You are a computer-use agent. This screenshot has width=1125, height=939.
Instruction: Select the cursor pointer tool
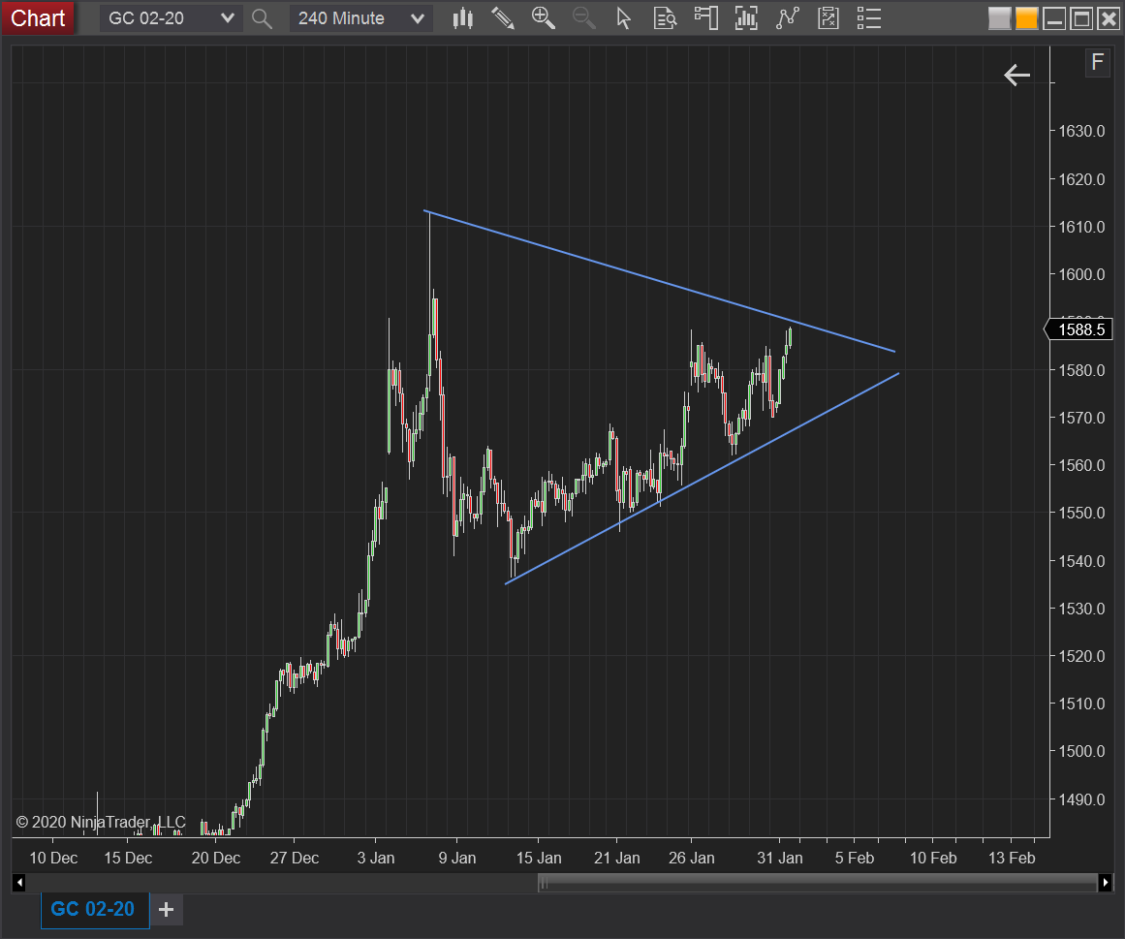623,18
